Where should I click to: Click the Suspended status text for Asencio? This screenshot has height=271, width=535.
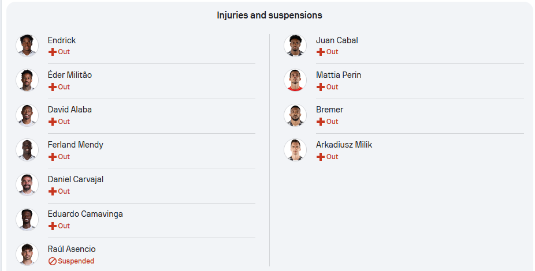pyautogui.click(x=76, y=261)
